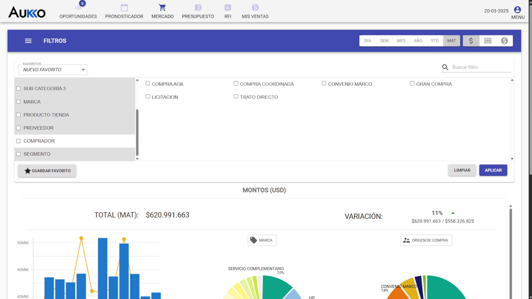Image resolution: width=532 pixels, height=299 pixels.
Task: Click the user account Menu icon
Action: click(x=517, y=10)
